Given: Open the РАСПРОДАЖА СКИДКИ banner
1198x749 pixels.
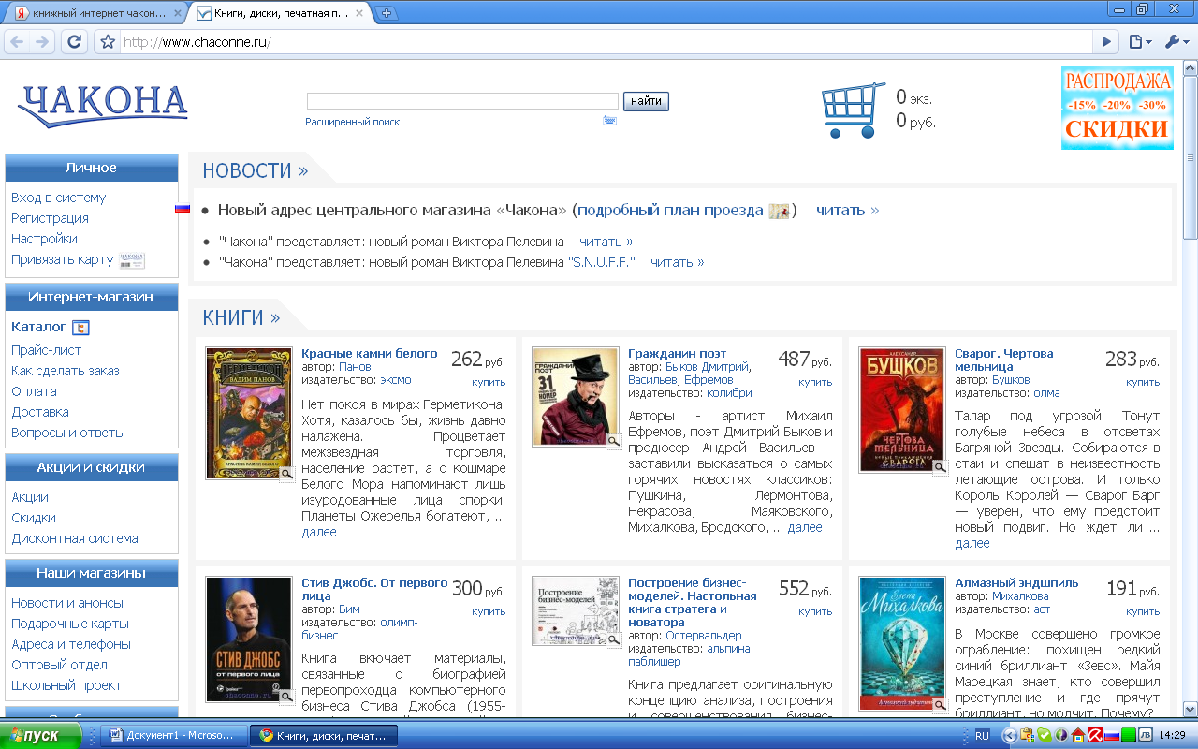Looking at the screenshot, I should pyautogui.click(x=1117, y=107).
